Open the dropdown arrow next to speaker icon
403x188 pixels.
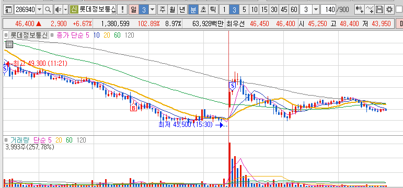(65, 10)
